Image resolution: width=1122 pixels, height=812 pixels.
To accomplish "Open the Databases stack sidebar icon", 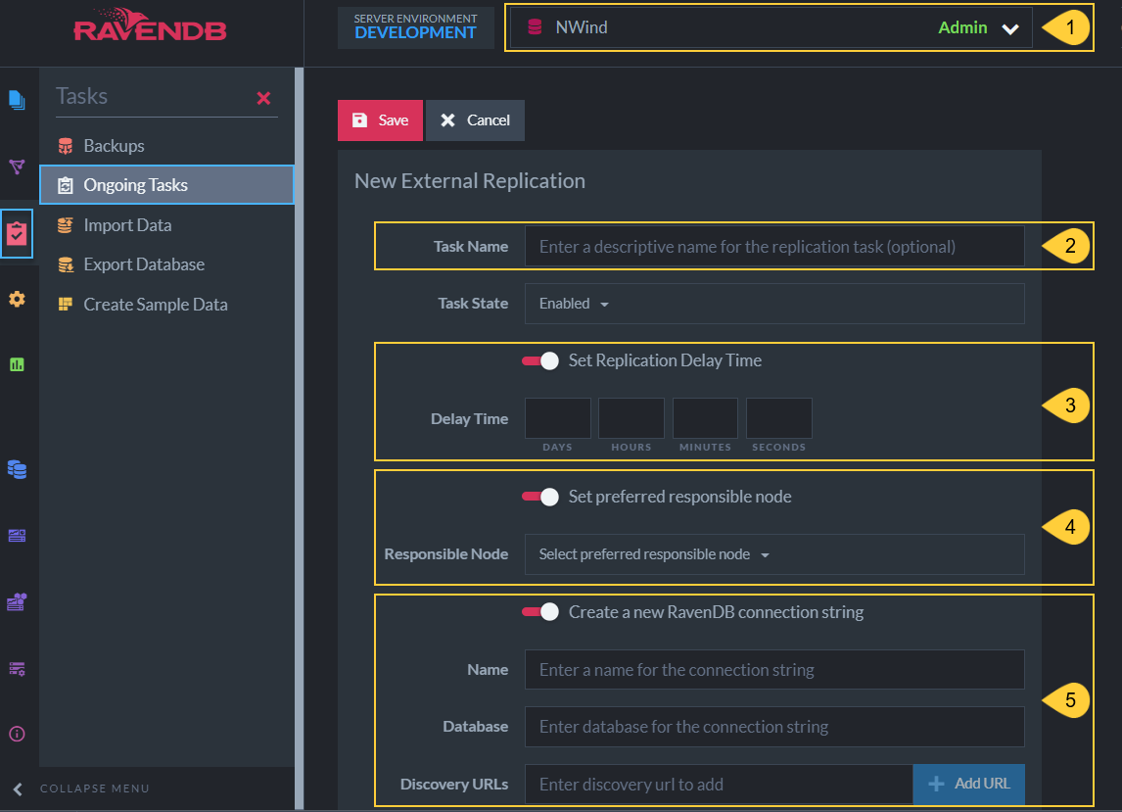I will [x=17, y=470].
